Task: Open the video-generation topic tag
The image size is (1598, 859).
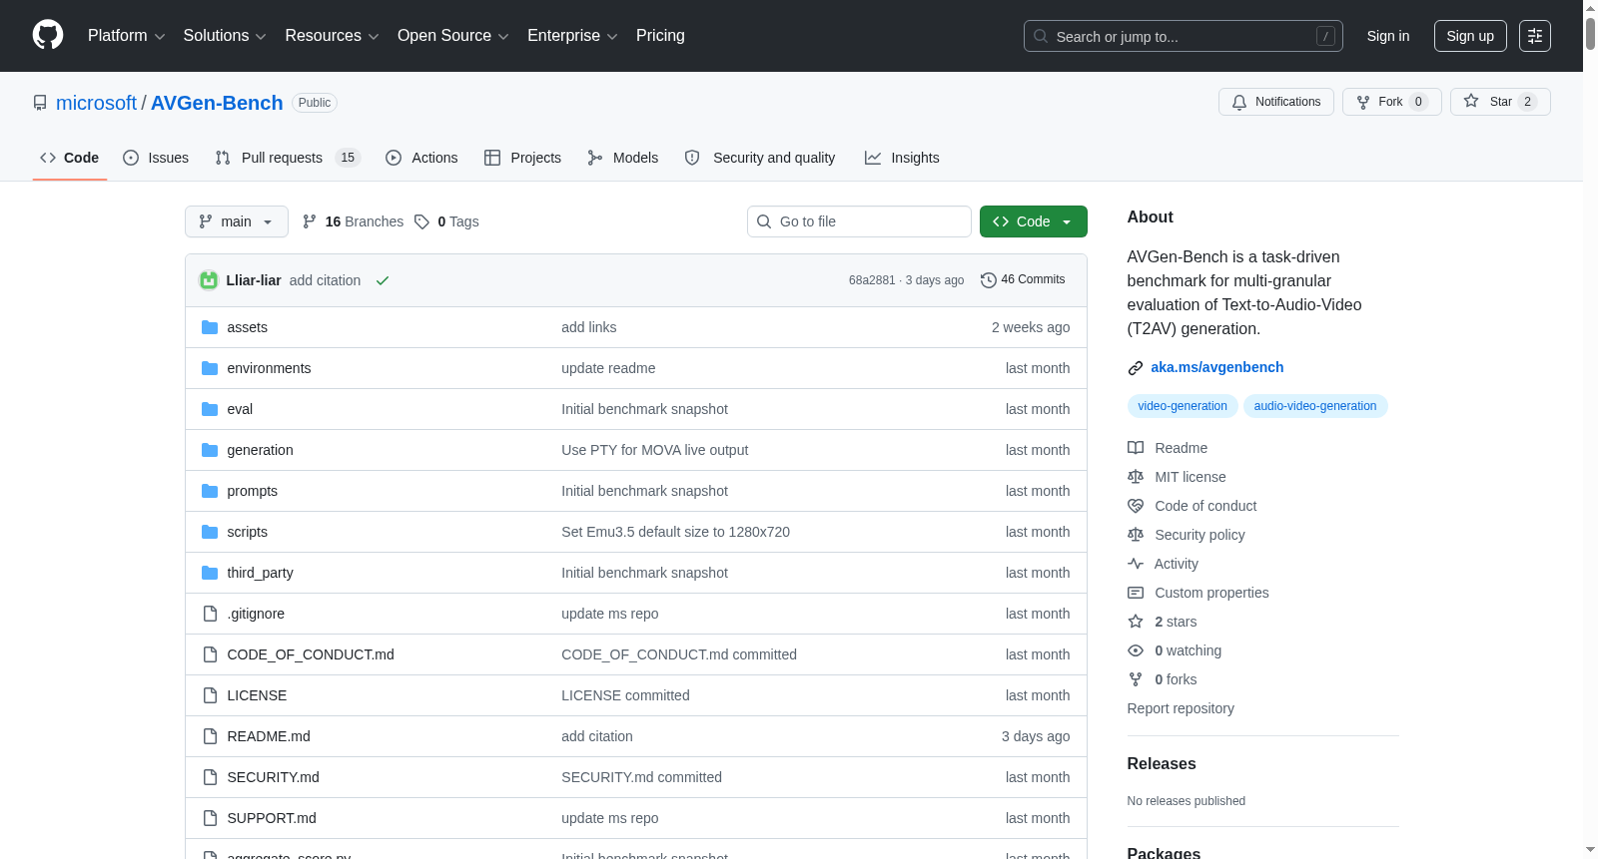Action: pyautogui.click(x=1183, y=406)
